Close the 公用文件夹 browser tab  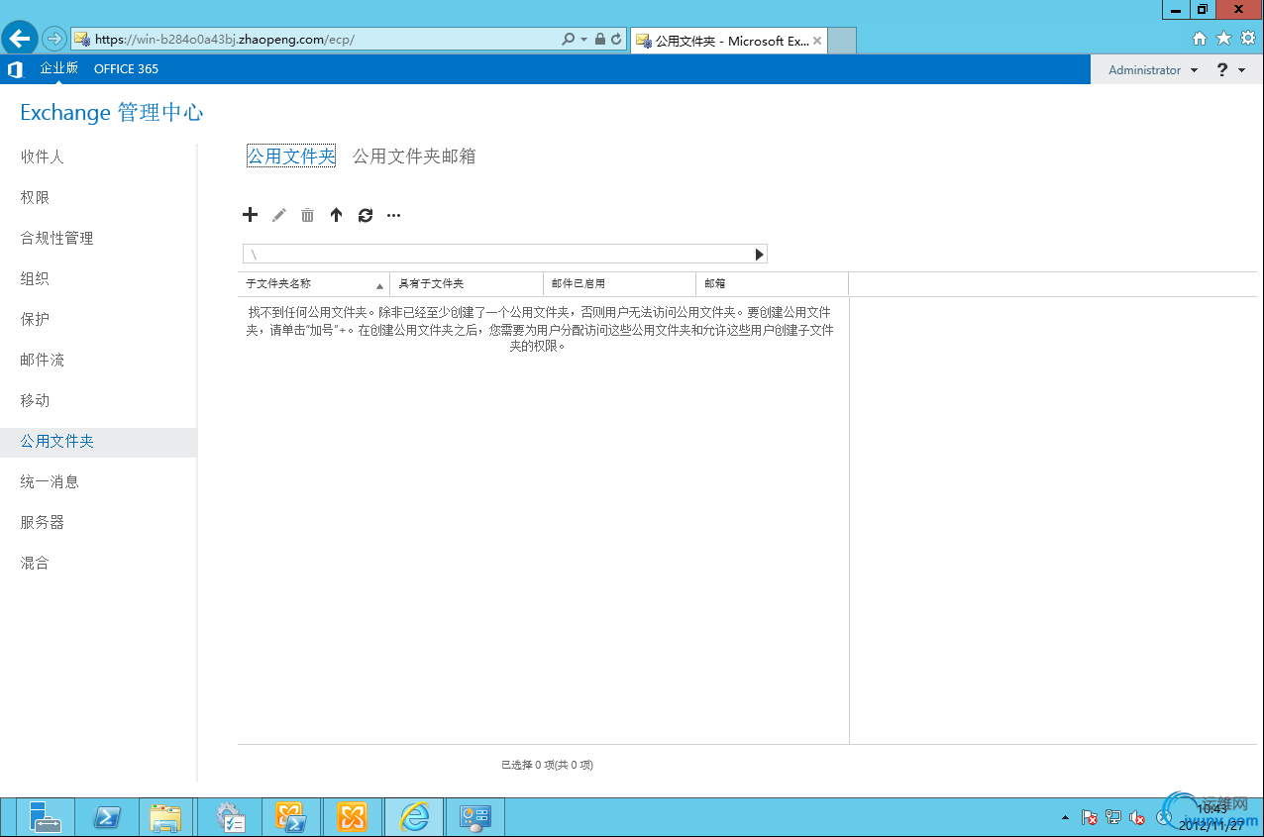[x=817, y=41]
